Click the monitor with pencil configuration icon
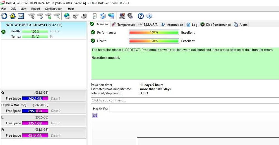This screenshot has width=279, height=145. (122, 16)
